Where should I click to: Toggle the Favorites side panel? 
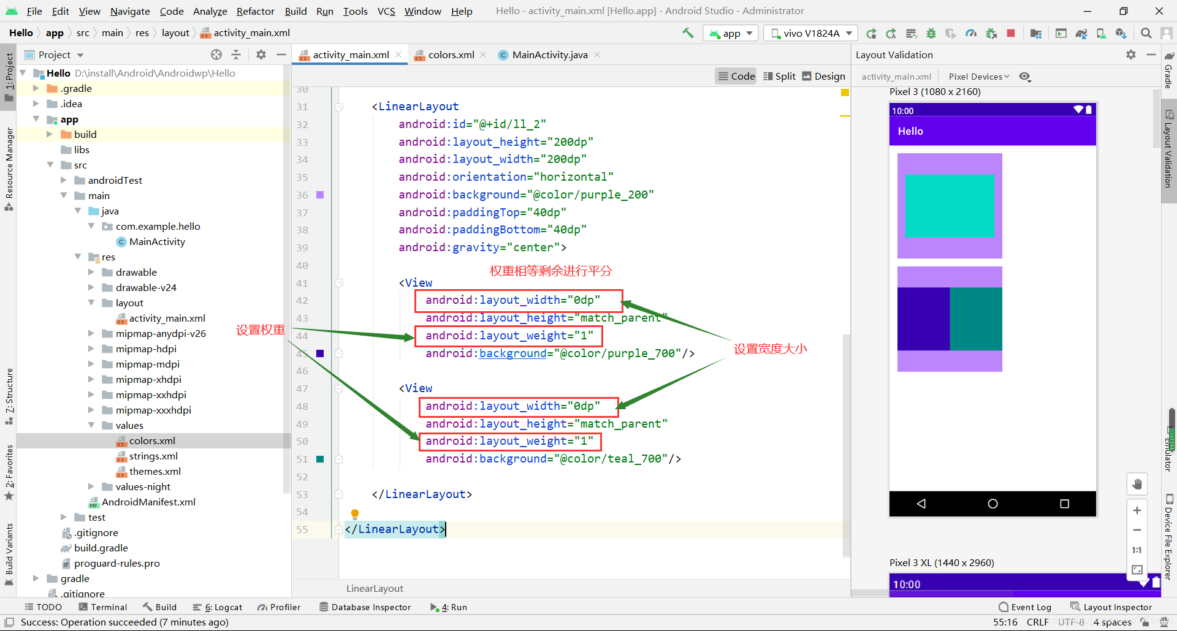click(x=9, y=472)
